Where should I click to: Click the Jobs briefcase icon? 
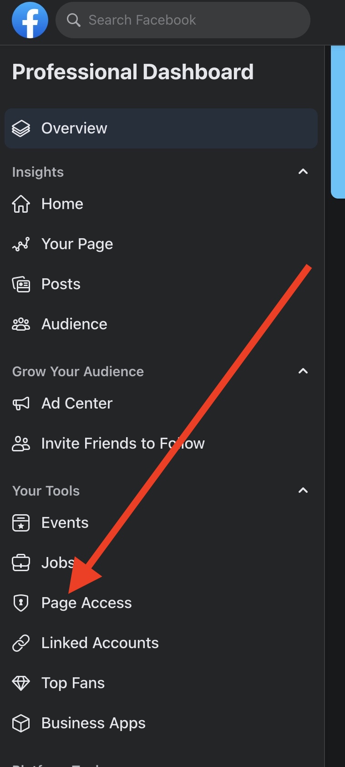21,563
